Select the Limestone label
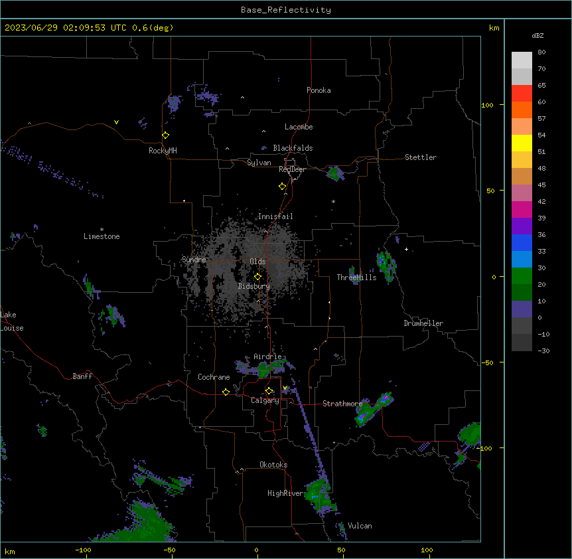 coord(102,236)
